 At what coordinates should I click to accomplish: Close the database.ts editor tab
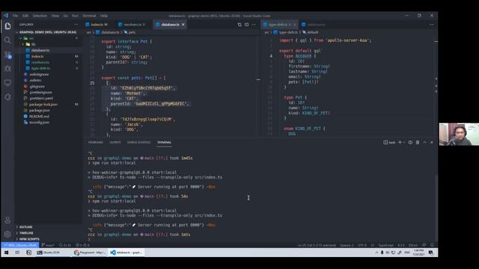pos(183,25)
